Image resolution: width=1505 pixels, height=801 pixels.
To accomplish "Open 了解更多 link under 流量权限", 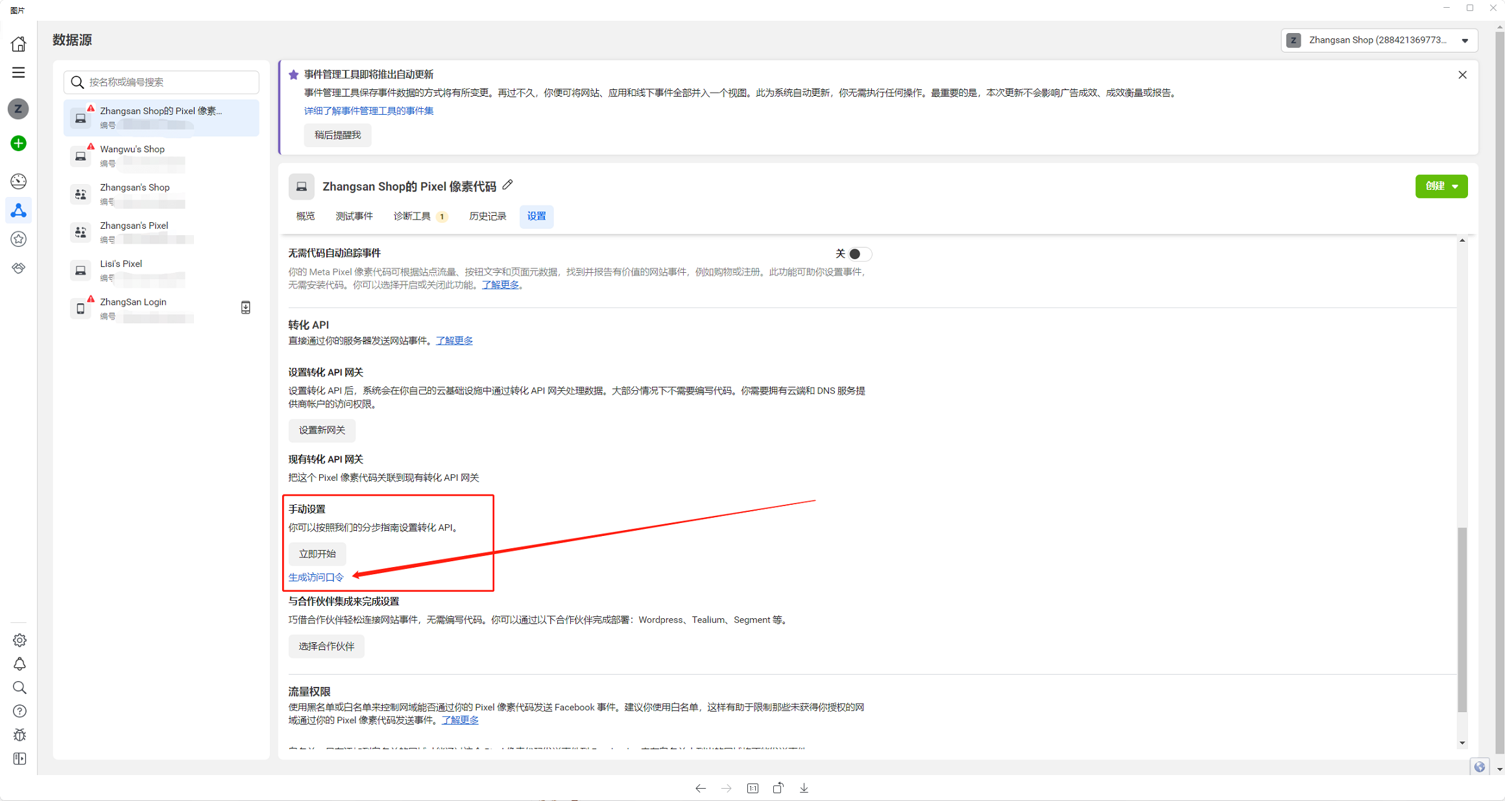I will tap(460, 721).
